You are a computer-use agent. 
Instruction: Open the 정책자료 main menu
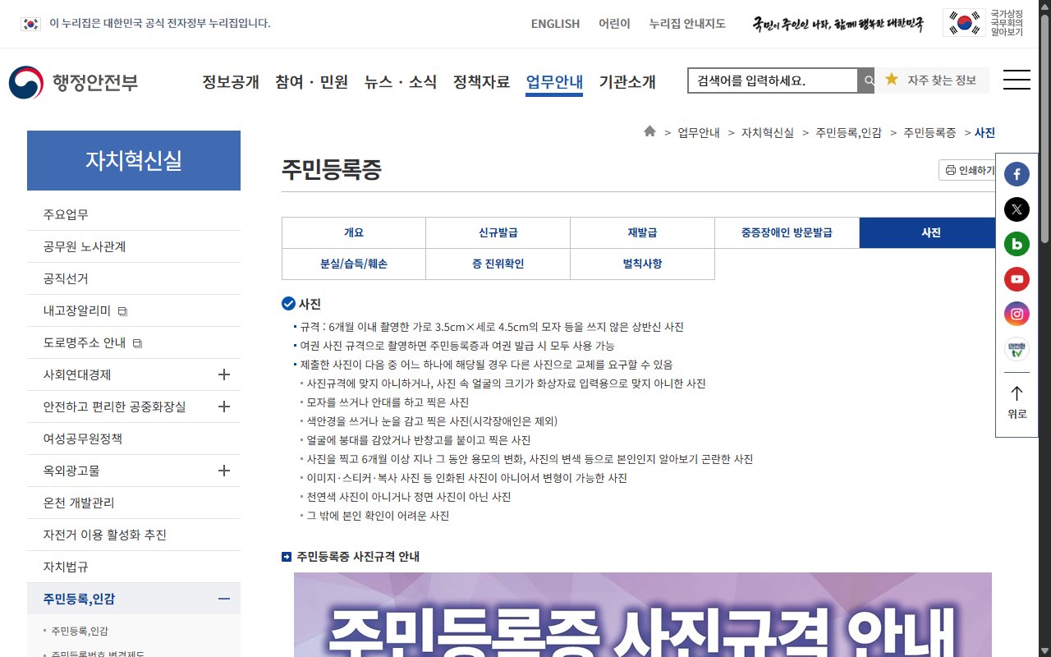[481, 82]
